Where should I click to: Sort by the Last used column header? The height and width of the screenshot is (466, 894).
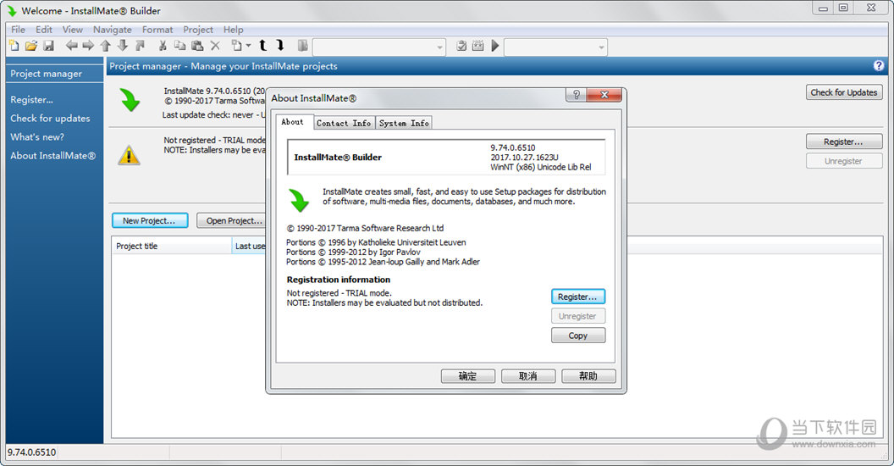(249, 246)
